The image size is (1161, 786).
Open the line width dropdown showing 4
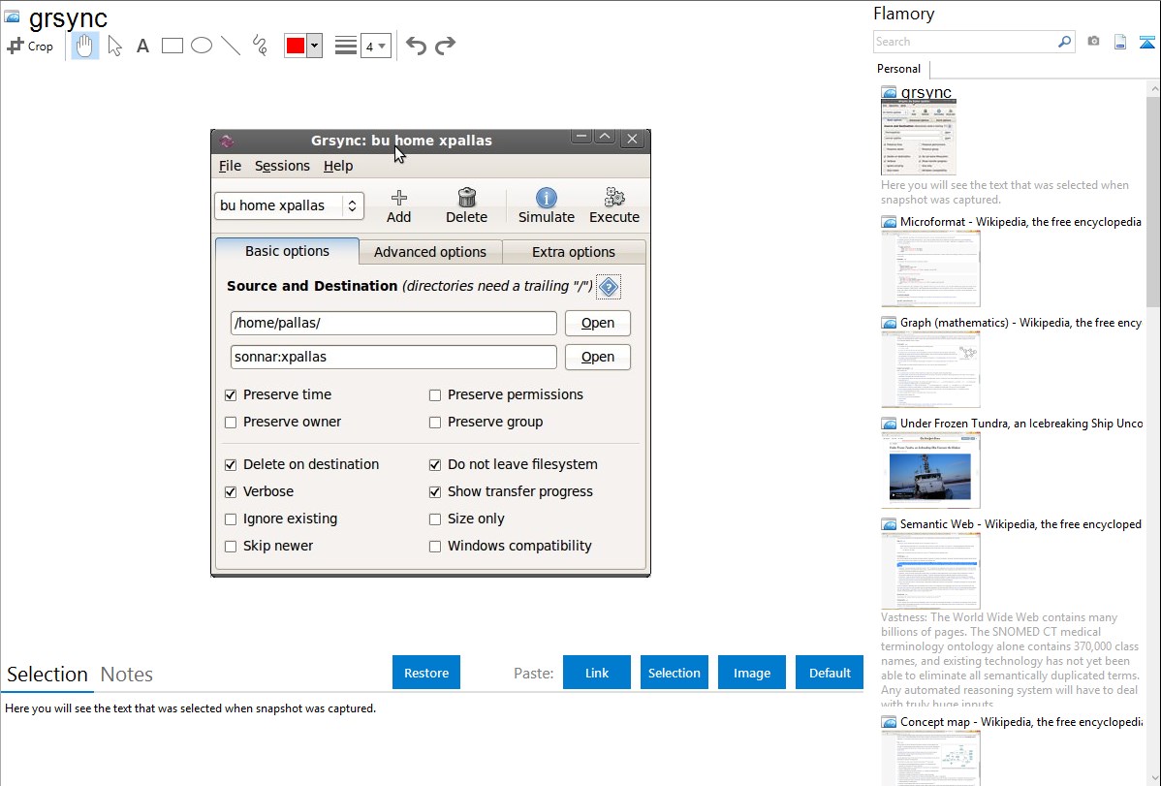coord(376,47)
